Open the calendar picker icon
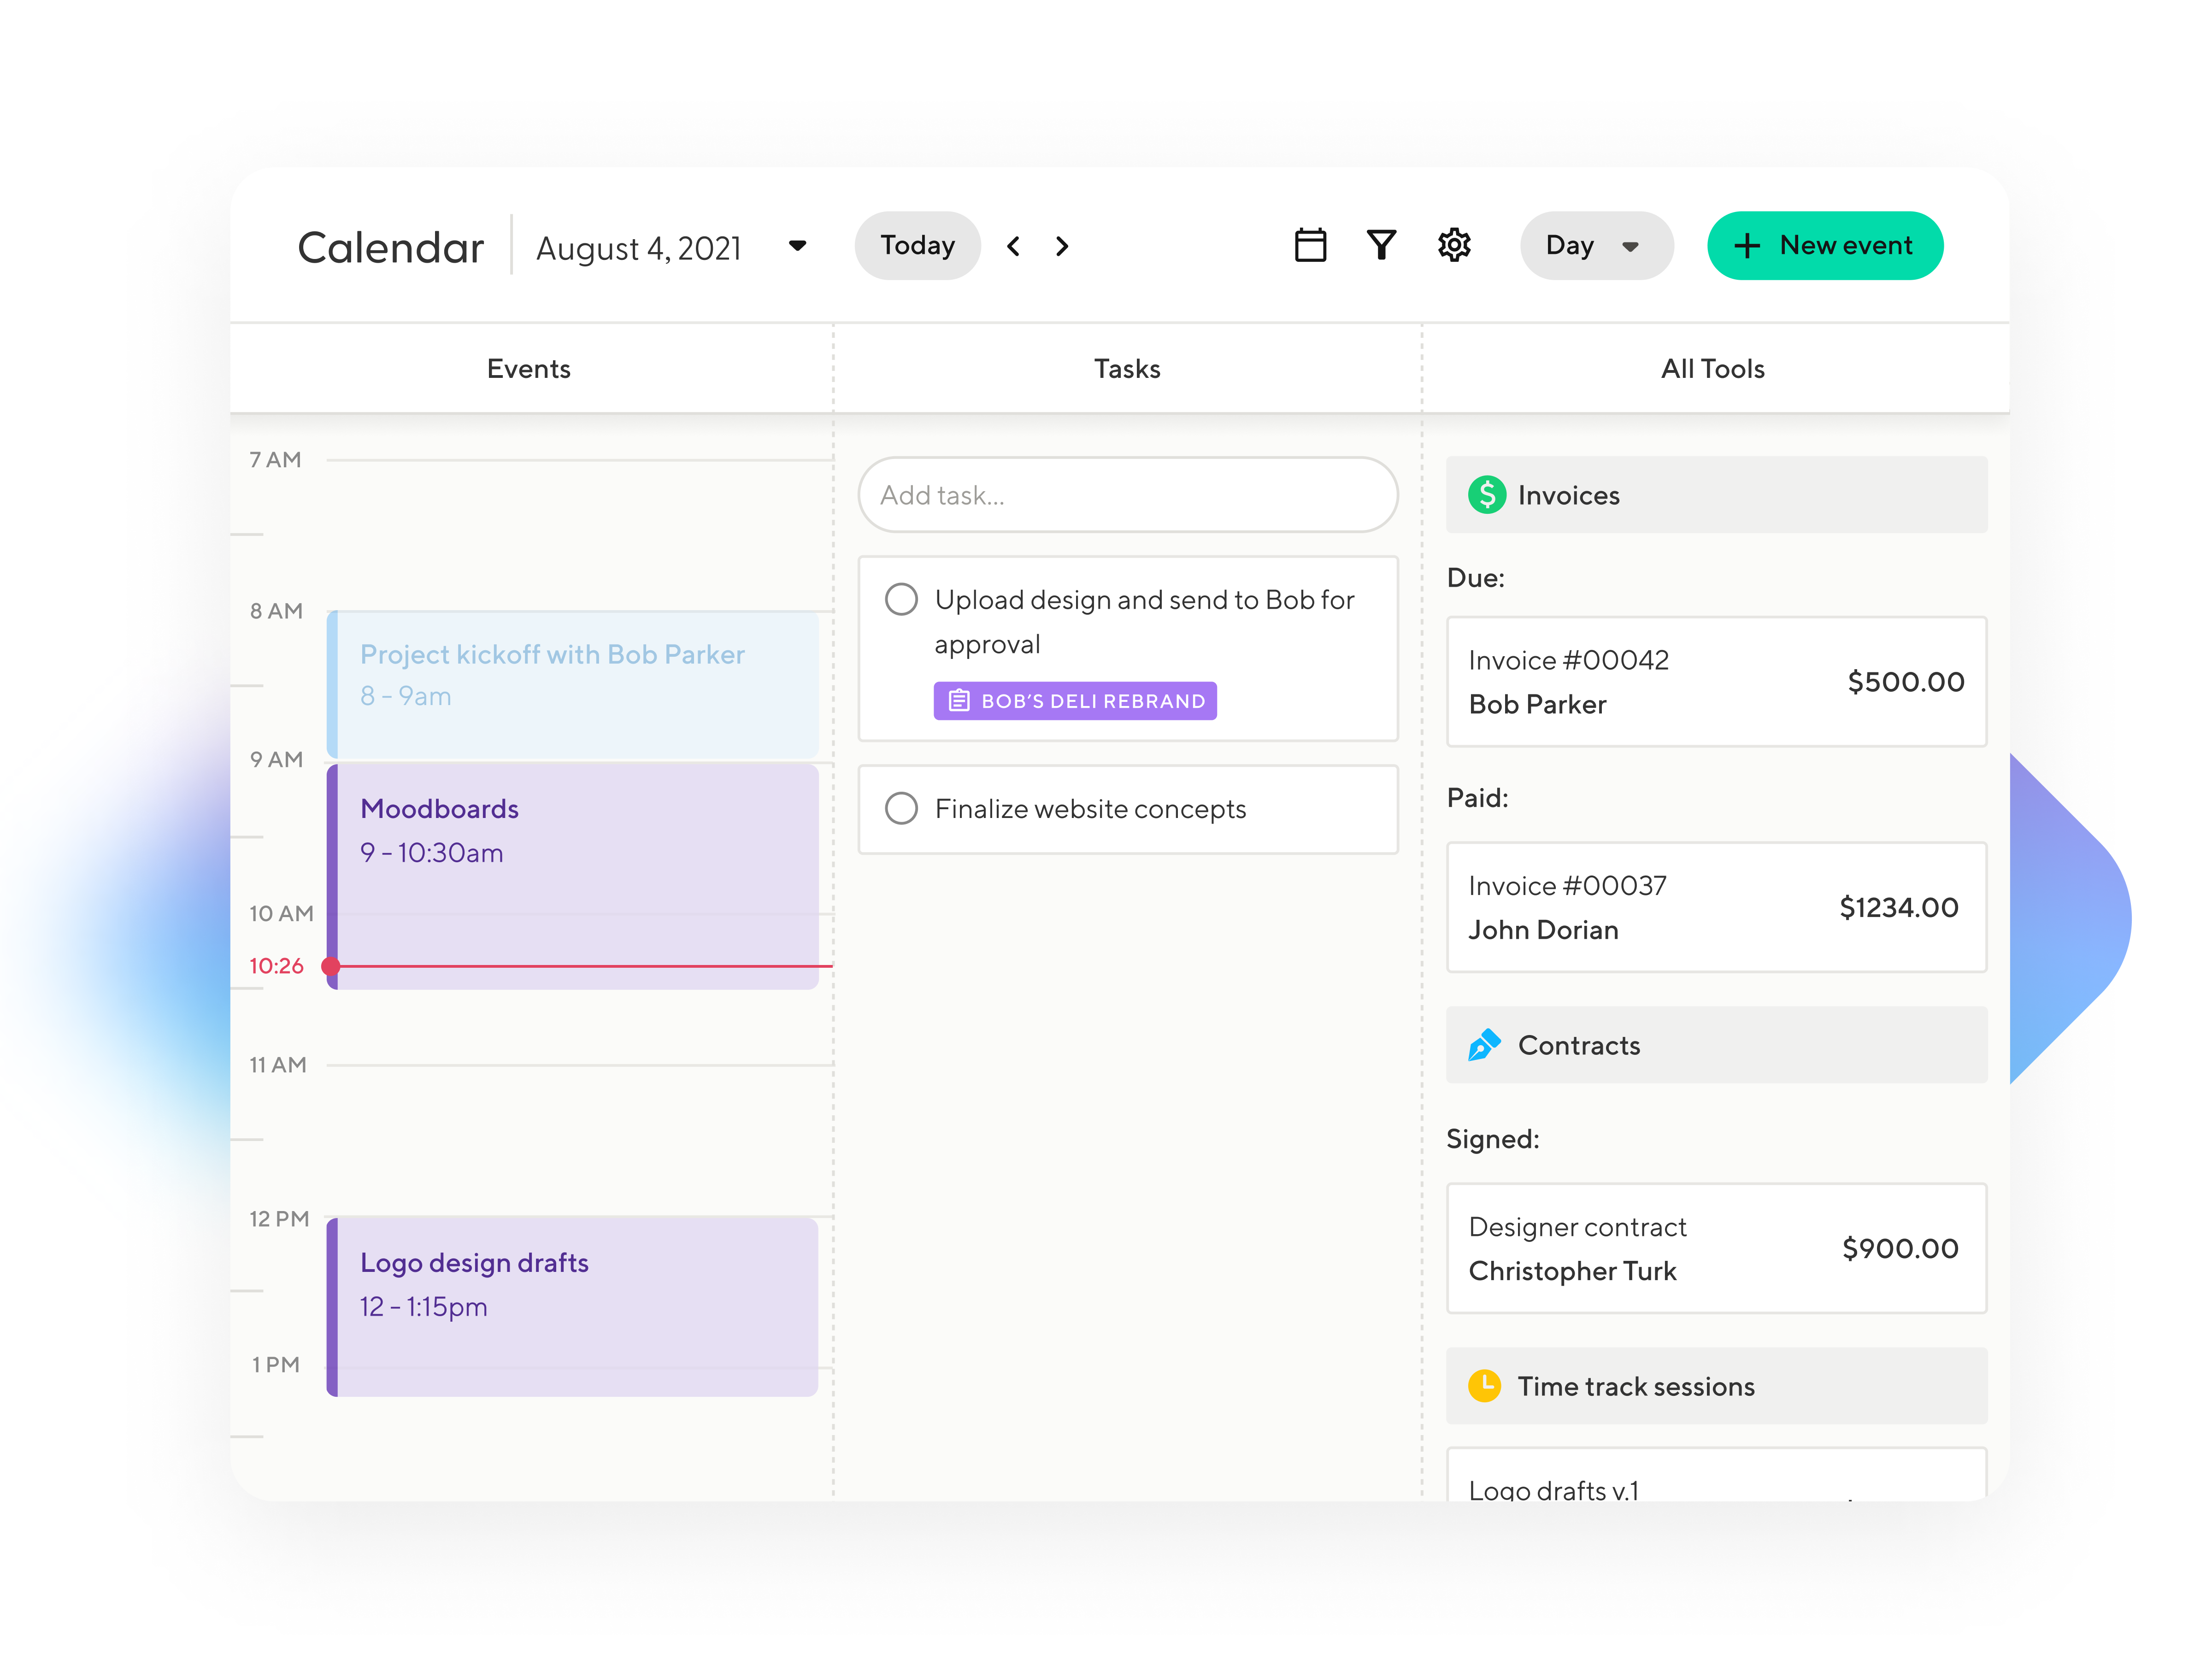This screenshot has width=2212, height=1659. pyautogui.click(x=1310, y=245)
